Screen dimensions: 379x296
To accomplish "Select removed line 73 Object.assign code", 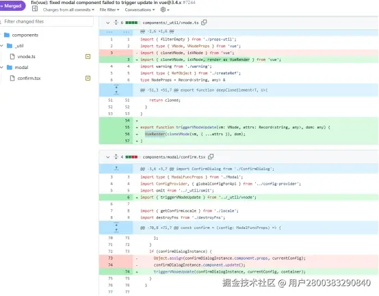I will [x=229, y=258].
